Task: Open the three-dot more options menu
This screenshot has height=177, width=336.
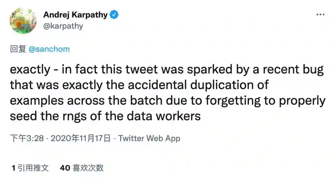Action: (x=321, y=15)
